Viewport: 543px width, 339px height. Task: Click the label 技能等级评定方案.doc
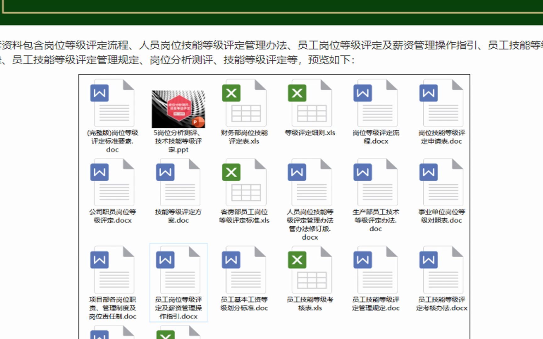pyautogui.click(x=178, y=216)
